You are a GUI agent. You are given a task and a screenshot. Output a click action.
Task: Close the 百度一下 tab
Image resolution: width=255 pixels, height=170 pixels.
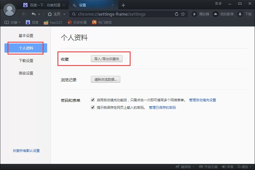point(64,5)
